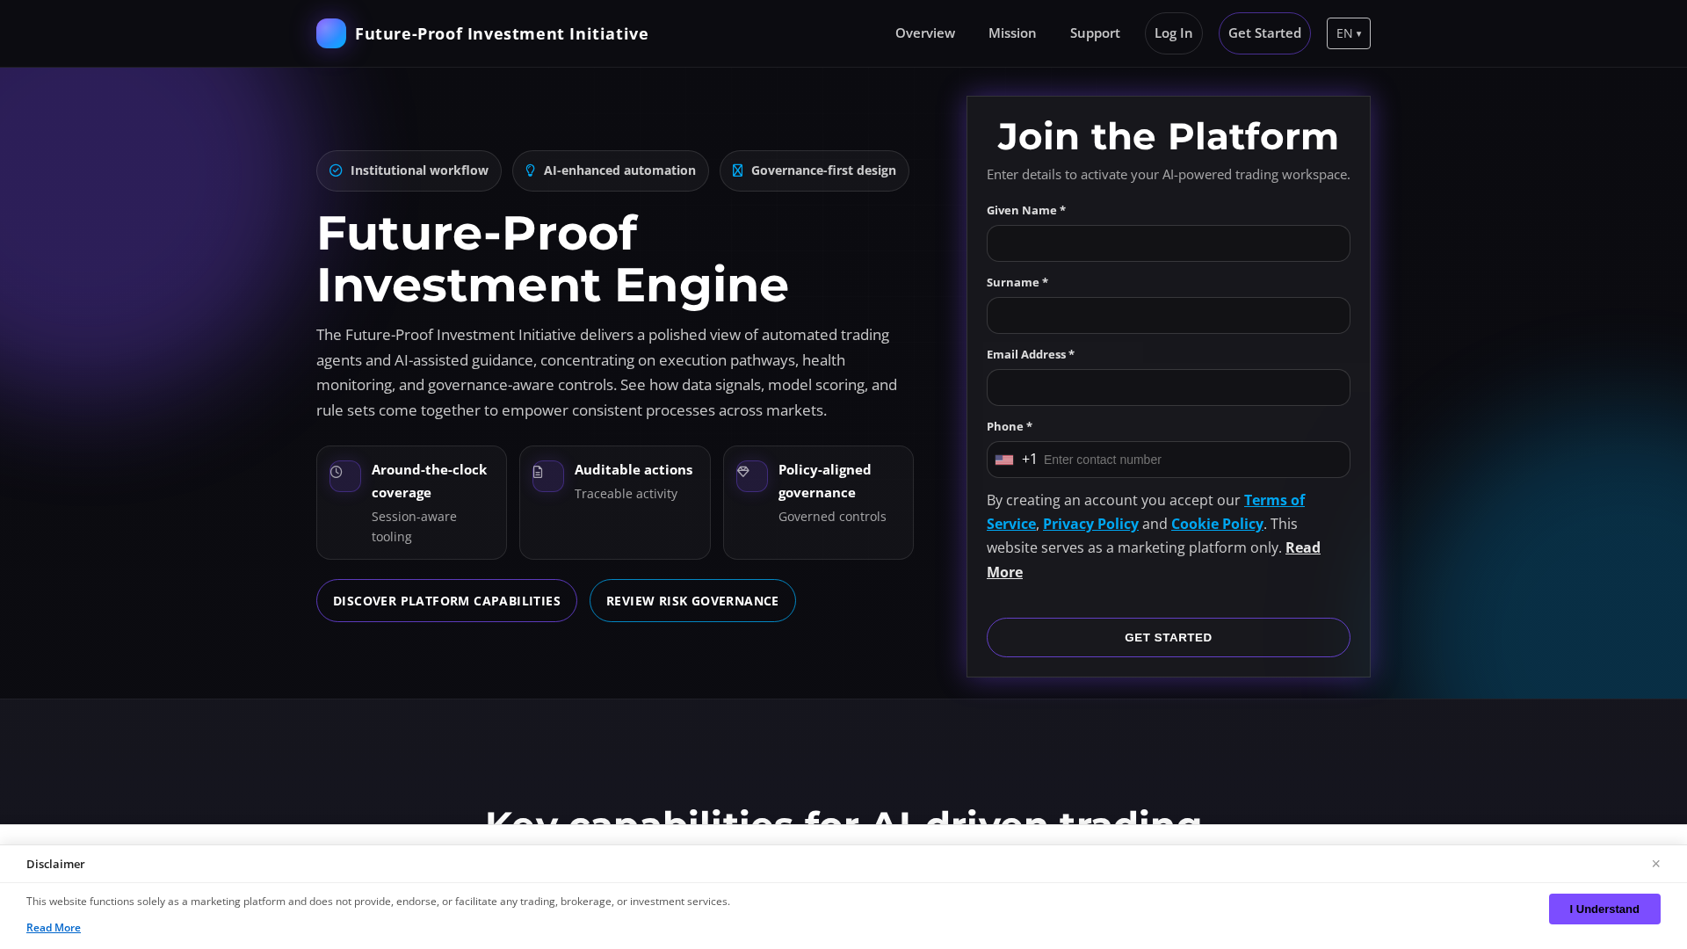1687x949 pixels.
Task: Click Future-Proof Investment Initiative brand title
Action: [502, 33]
